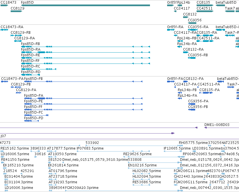Click the CG8129-RA transcript label
The height and width of the screenshot is (192, 239).
point(24,38)
